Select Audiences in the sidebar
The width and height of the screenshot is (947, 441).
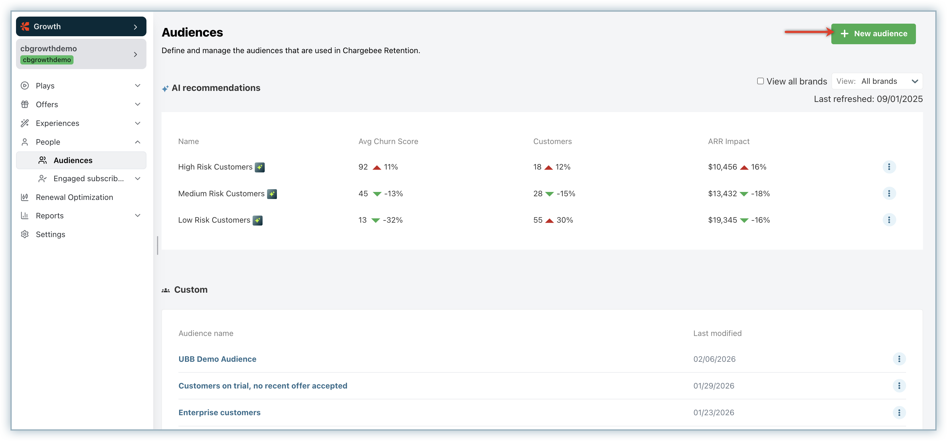click(x=73, y=160)
